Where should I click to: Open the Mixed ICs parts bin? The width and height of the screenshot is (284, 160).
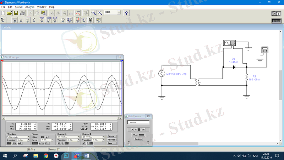pos(48,20)
